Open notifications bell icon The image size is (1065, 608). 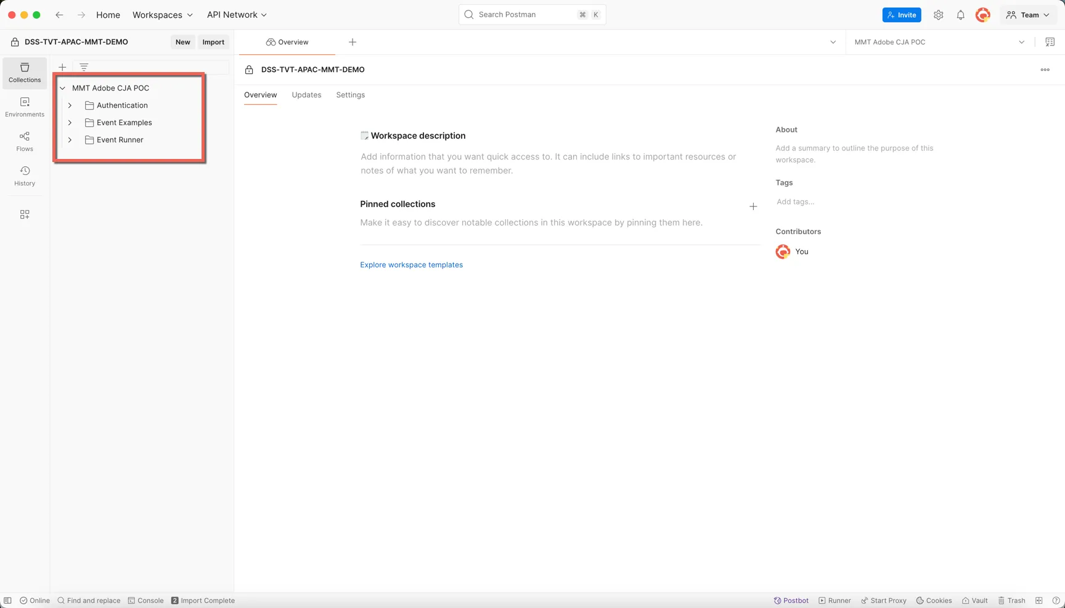coord(960,15)
